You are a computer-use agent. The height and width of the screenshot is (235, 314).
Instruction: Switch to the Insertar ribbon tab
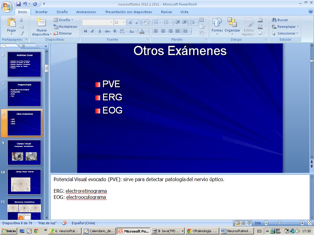pos(41,12)
